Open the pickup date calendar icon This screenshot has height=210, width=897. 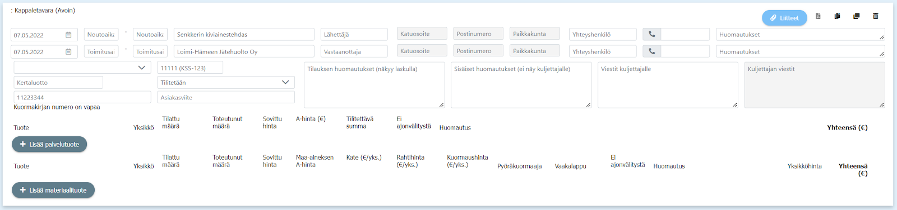coord(68,35)
